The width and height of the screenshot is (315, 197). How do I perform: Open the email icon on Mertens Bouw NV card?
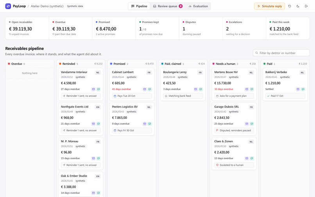point(247,89)
